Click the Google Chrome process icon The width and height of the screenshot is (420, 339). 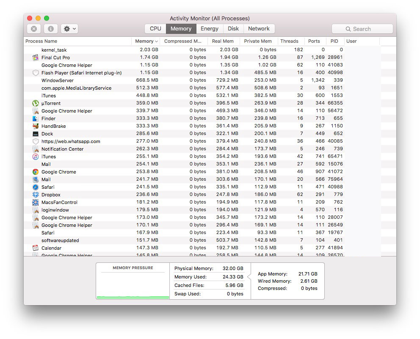click(x=36, y=172)
